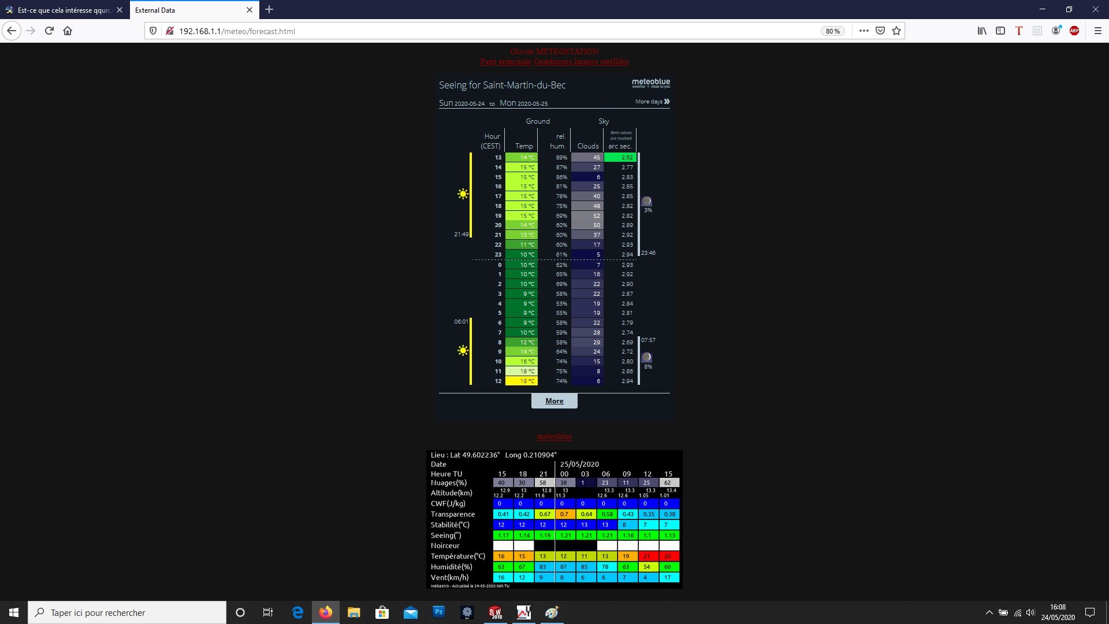Viewport: 1109px width, 624px height.
Task: Show hidden system tray icons
Action: tap(989, 612)
